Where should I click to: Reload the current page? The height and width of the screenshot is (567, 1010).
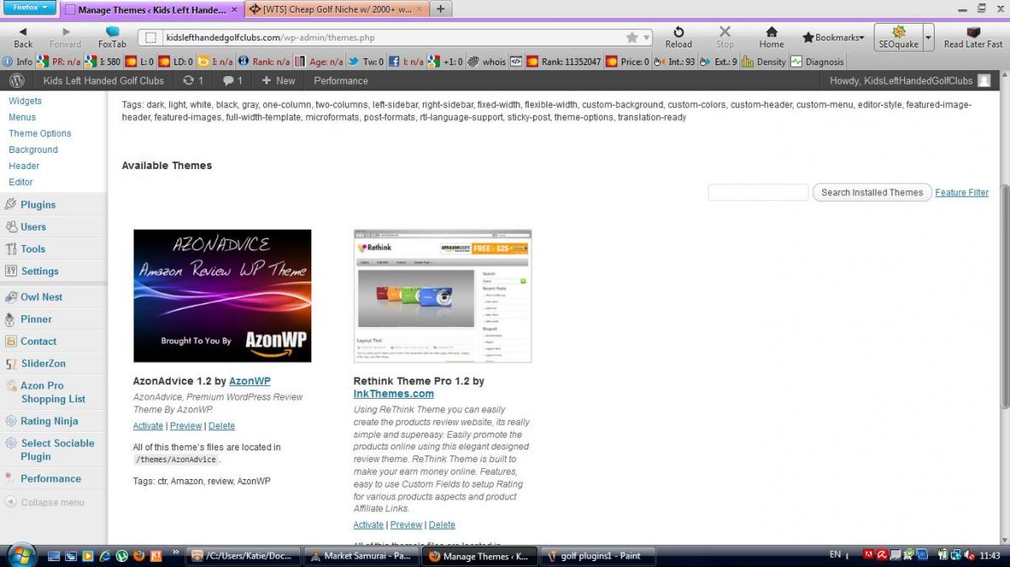[678, 37]
